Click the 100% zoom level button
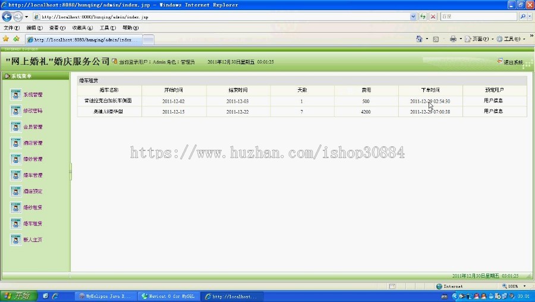 pyautogui.click(x=510, y=286)
